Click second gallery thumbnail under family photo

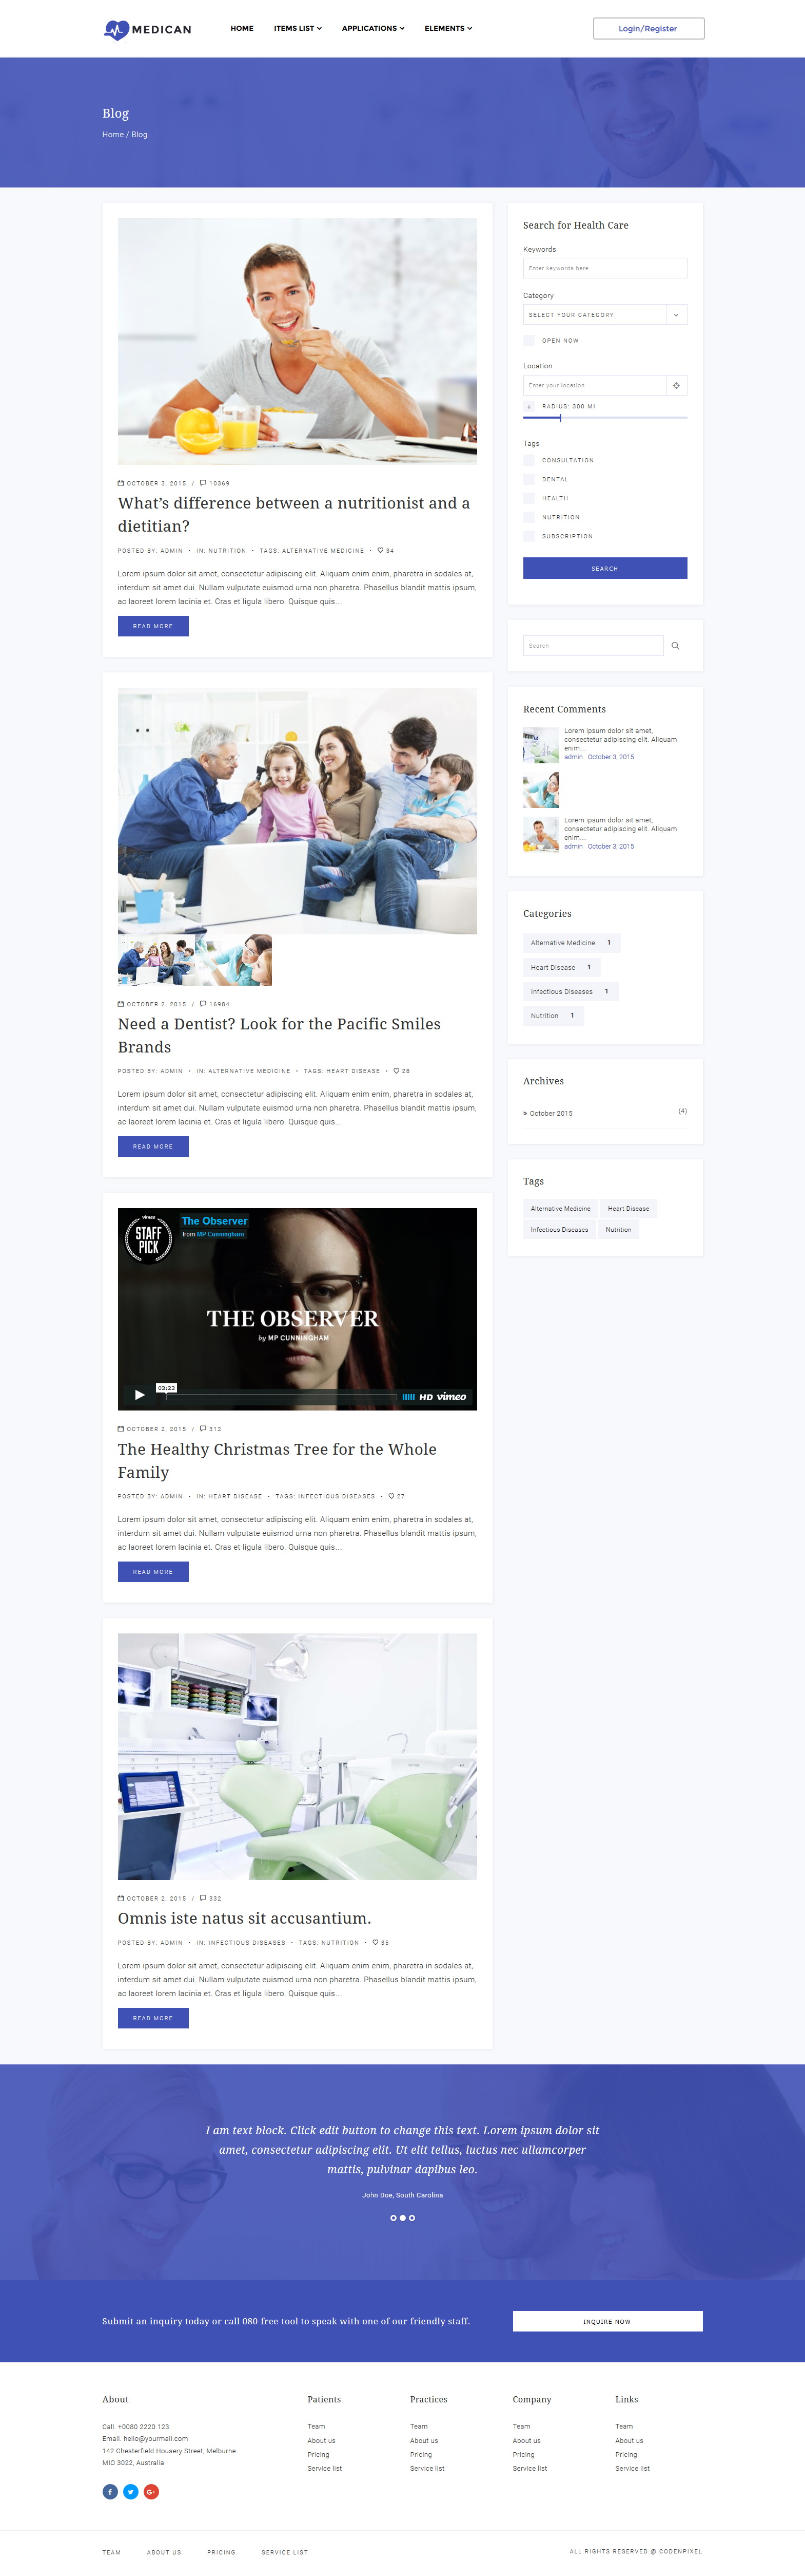point(234,960)
